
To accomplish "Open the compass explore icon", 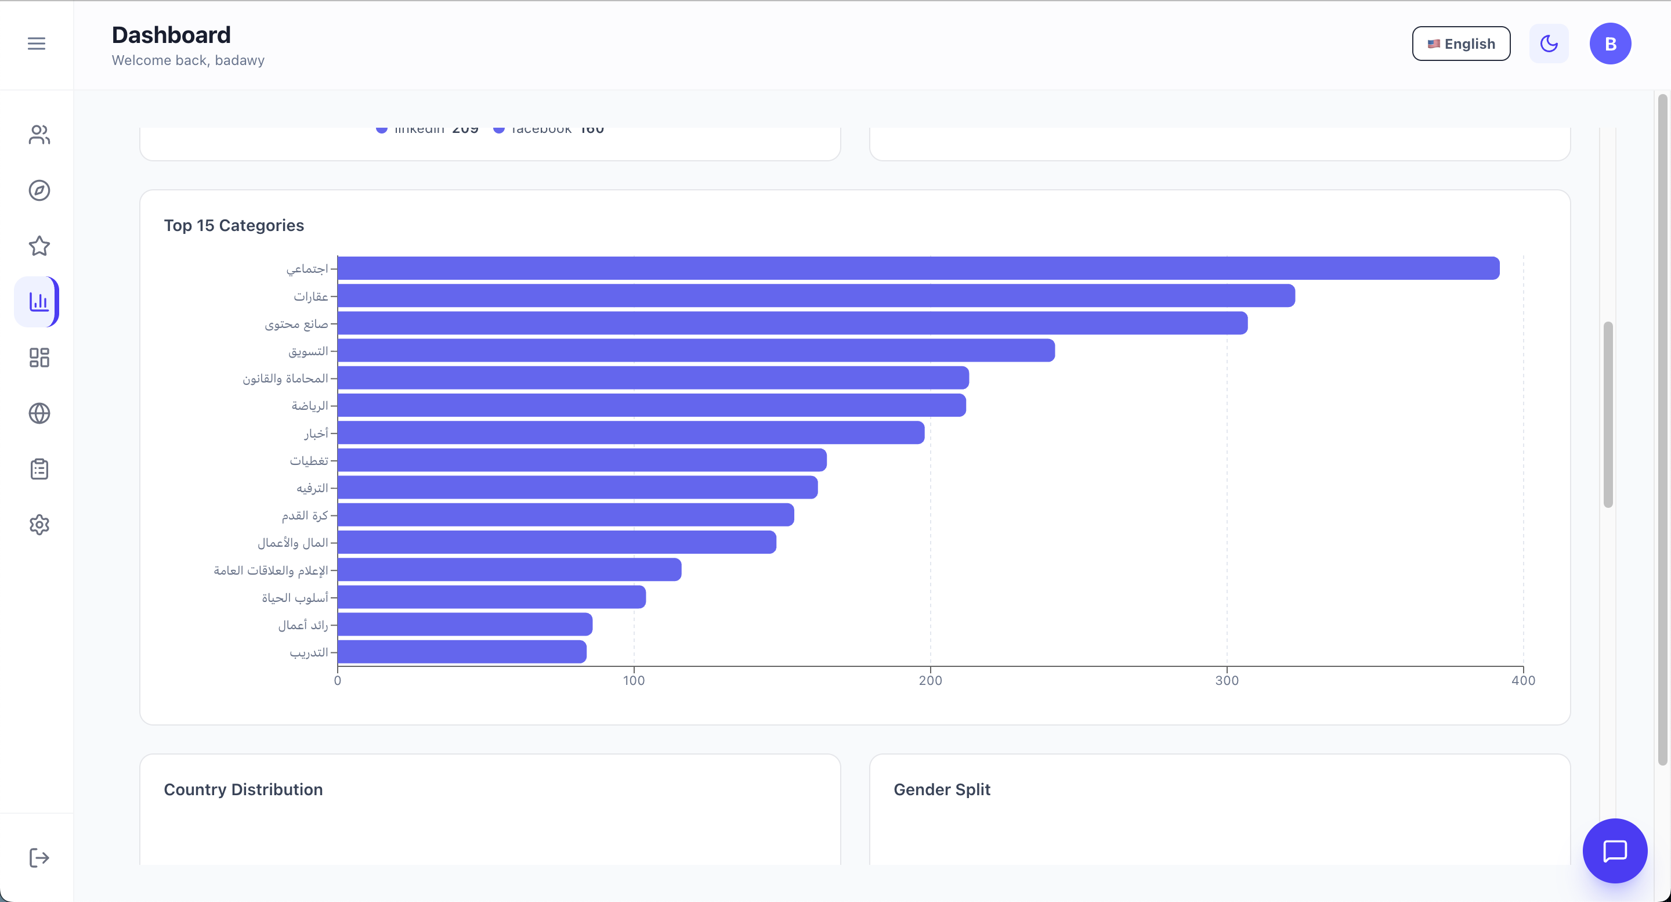I will point(39,190).
